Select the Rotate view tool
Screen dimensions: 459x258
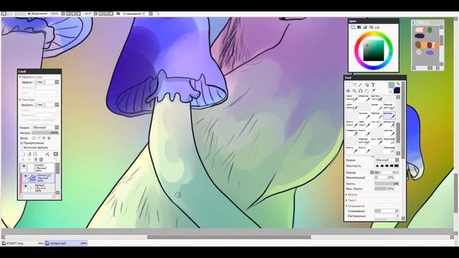(361, 91)
